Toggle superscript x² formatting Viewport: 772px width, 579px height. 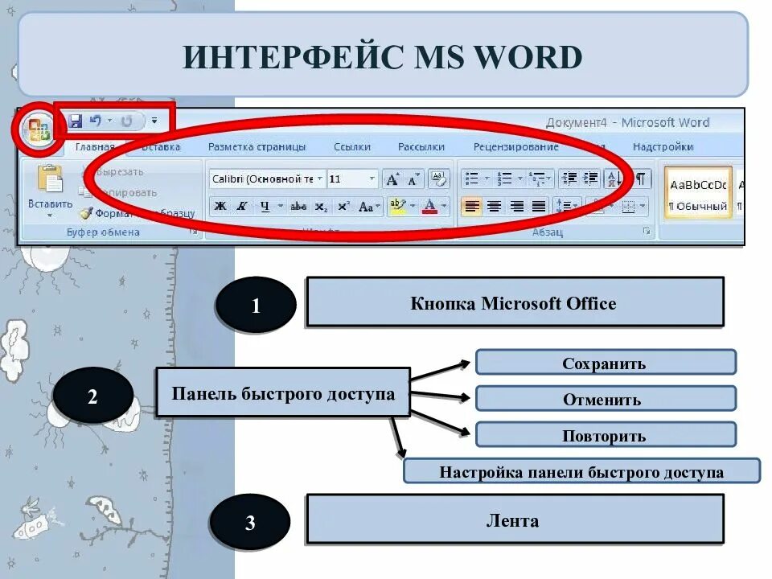point(343,207)
